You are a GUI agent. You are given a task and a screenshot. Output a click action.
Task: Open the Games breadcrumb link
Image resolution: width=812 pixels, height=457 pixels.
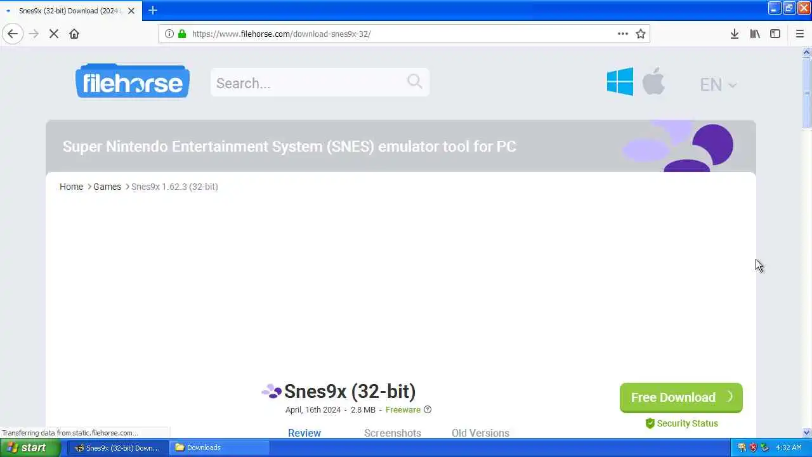(x=107, y=187)
